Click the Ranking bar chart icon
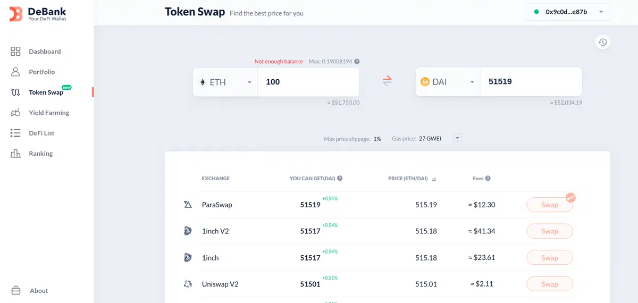This screenshot has height=303, width=638. 15,154
